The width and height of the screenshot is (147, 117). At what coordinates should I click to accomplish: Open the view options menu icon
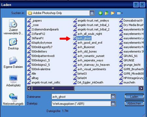click(120, 13)
